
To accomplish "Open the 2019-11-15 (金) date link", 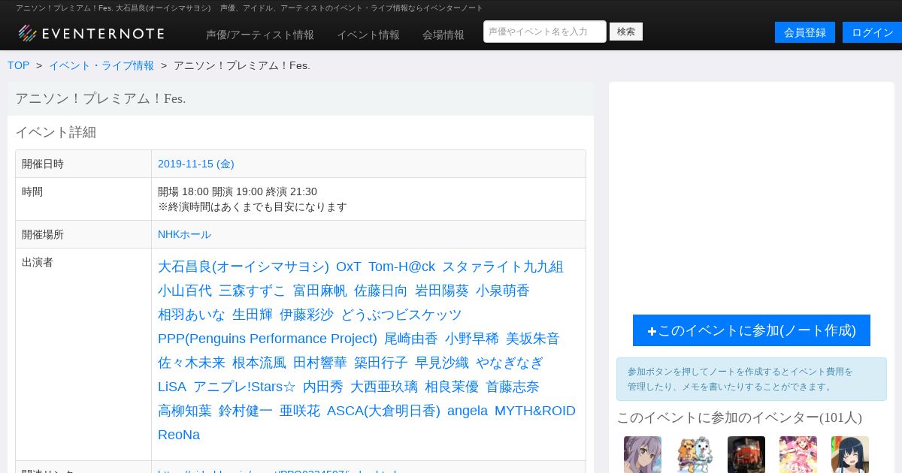I will coord(196,164).
